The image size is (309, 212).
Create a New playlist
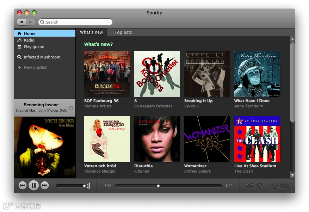[x=45, y=67]
